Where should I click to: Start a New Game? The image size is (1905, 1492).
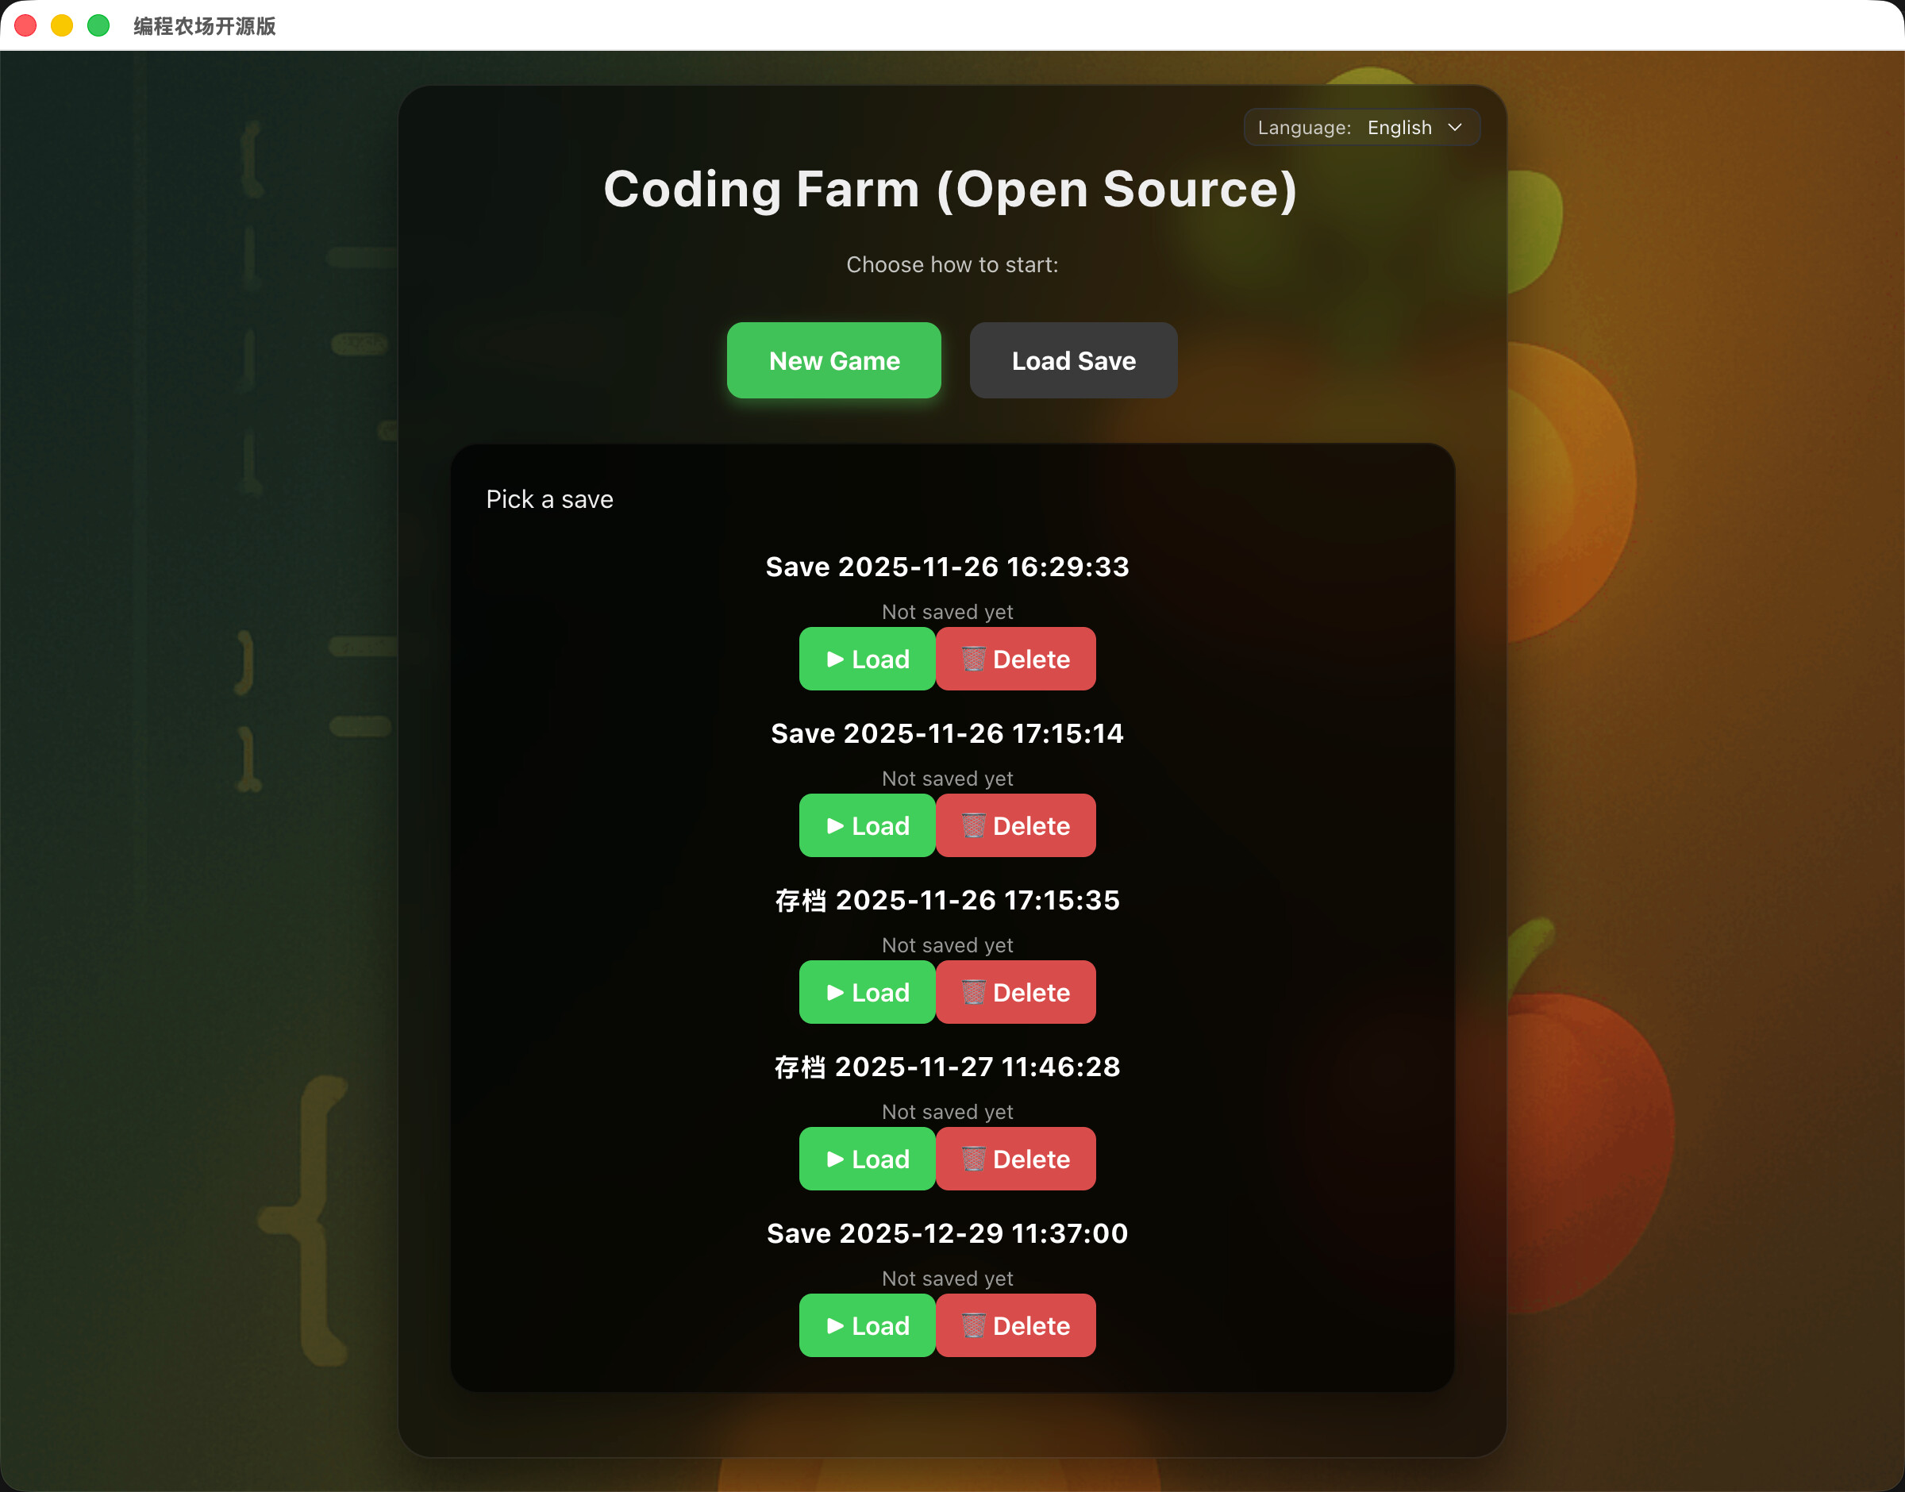833,360
